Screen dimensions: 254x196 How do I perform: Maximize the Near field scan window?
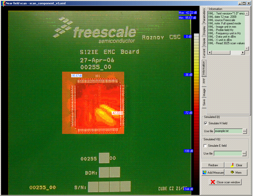click(x=244, y=3)
